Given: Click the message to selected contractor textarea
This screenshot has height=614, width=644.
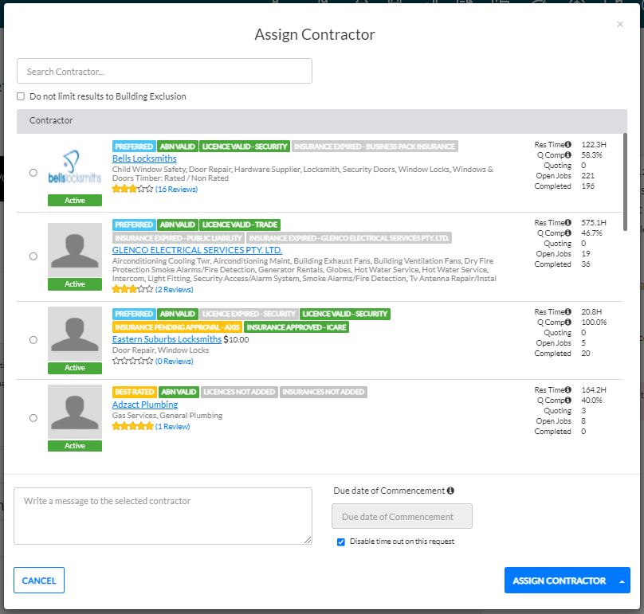Looking at the screenshot, I should coord(163,516).
